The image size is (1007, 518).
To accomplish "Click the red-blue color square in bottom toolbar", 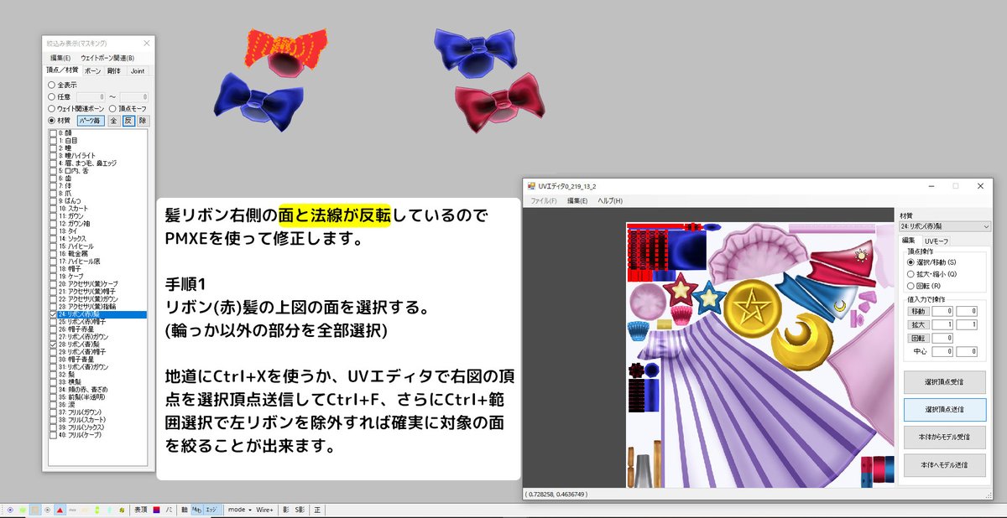I will pyautogui.click(x=157, y=510).
